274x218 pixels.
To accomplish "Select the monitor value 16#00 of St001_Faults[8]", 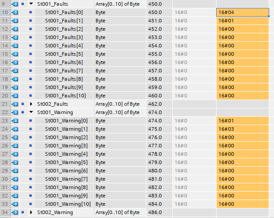I will point(242,79).
